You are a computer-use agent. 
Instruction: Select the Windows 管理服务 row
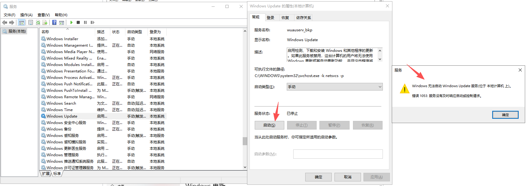click(x=103, y=155)
